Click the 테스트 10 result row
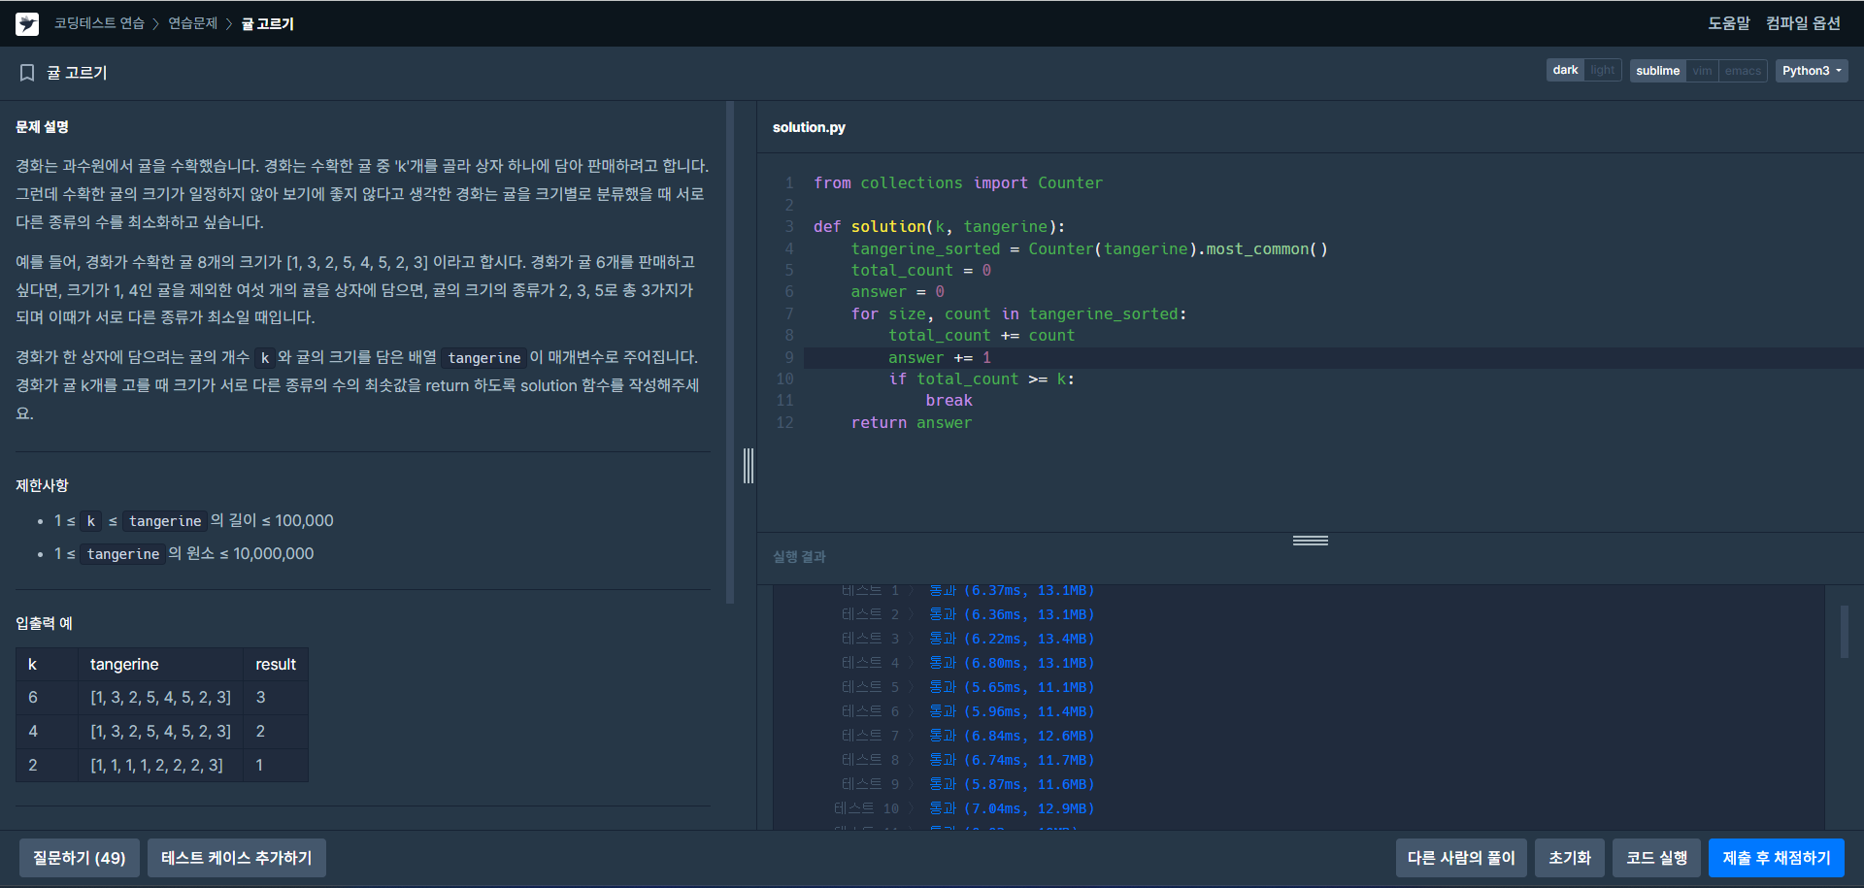This screenshot has width=1864, height=888. [x=964, y=808]
